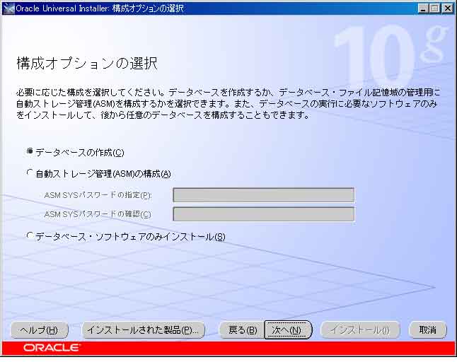Image resolution: width=457 pixels, height=362 pixels.
Task: Close the Oracle Universal Installer window
Action: [447, 8]
